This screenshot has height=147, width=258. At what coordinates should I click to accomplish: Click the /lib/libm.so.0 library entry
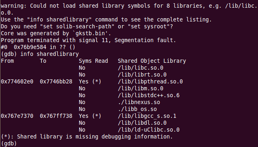[x=141, y=88]
